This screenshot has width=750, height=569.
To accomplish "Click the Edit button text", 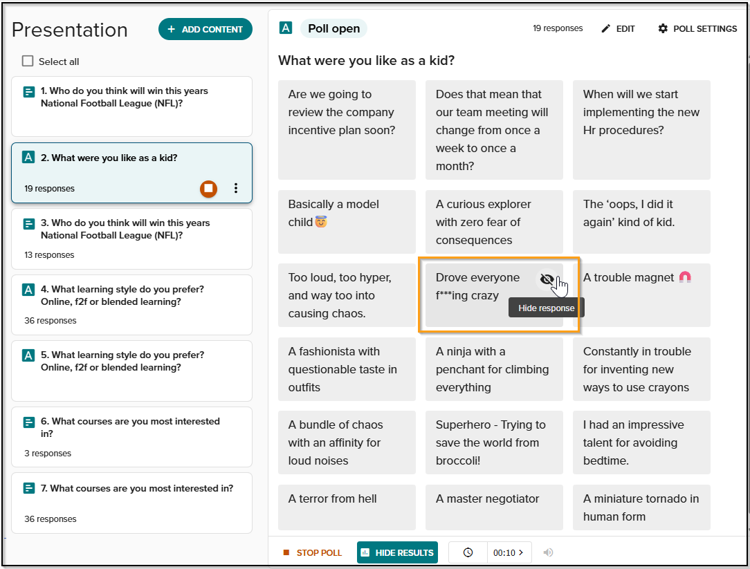I will (x=625, y=28).
